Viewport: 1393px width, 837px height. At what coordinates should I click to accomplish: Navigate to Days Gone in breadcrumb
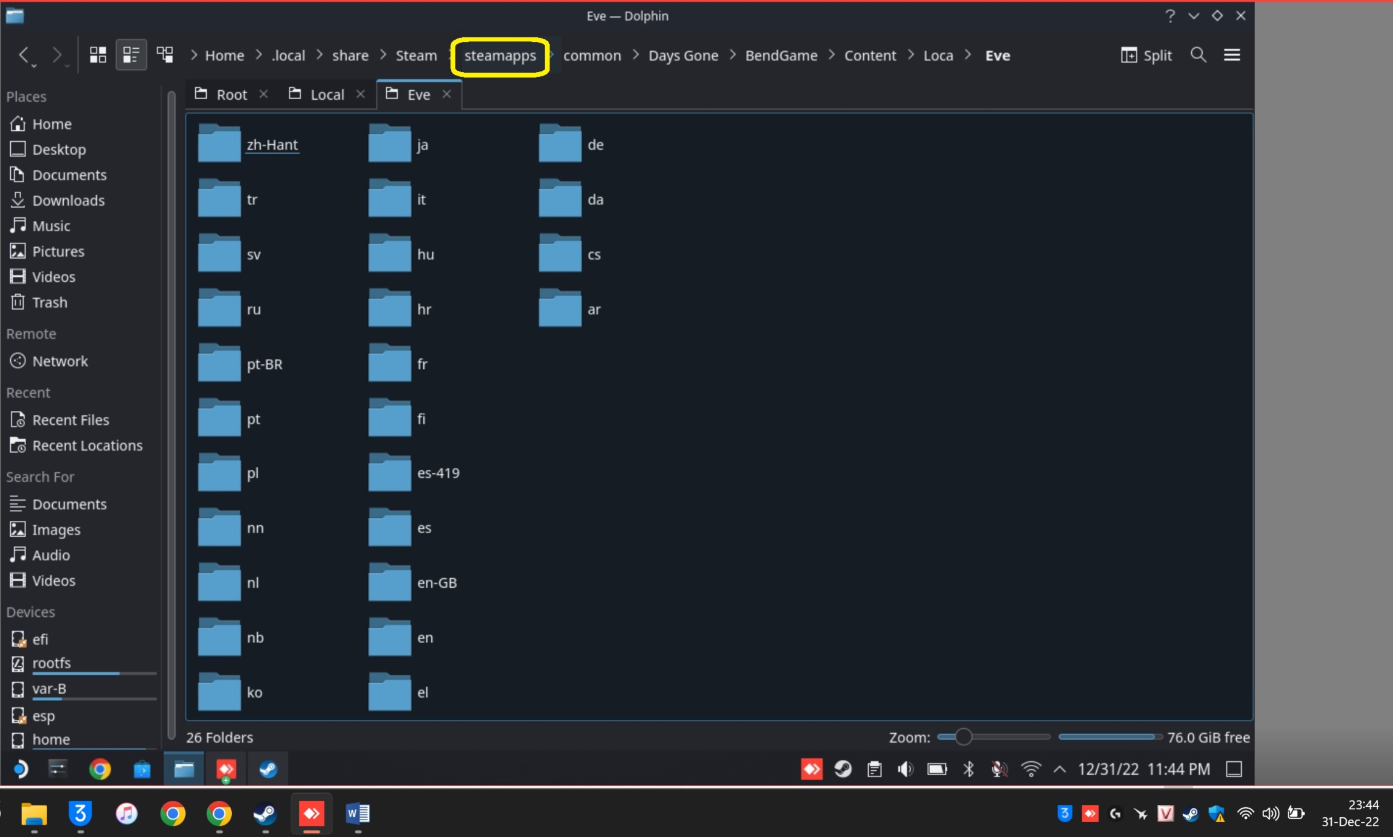click(x=683, y=55)
